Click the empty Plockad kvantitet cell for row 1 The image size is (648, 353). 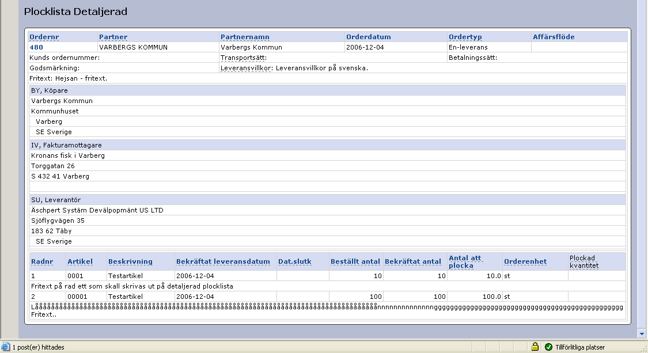(597, 276)
